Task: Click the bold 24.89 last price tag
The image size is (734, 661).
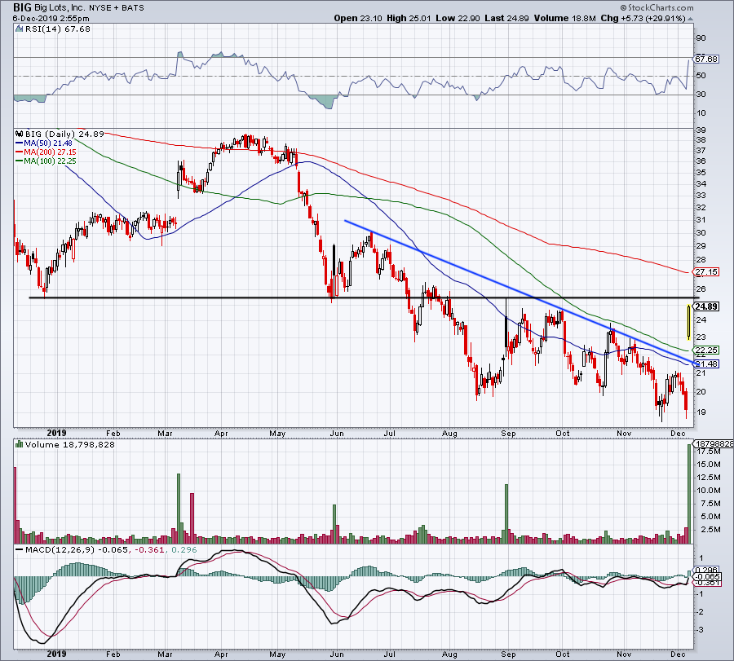Action: coord(707,307)
